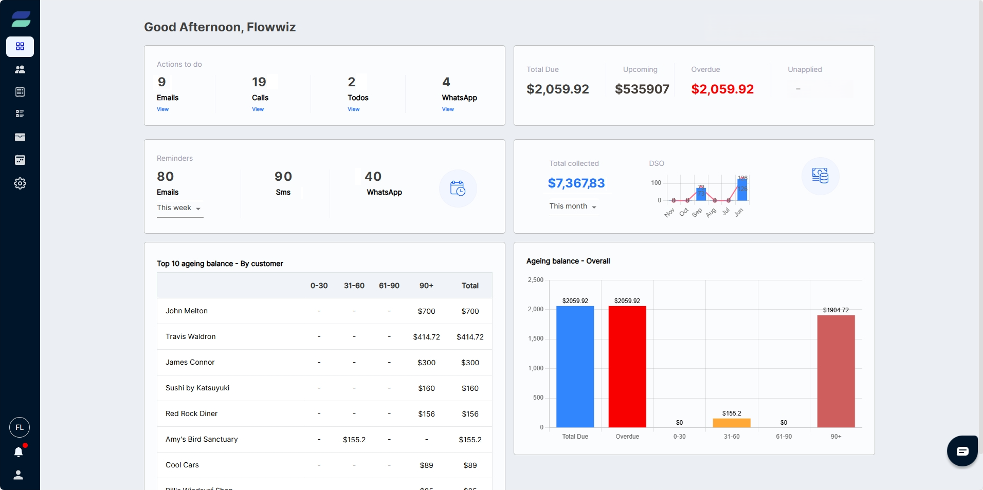This screenshot has height=490, width=983.
Task: Open the chat support widget button
Action: (962, 451)
